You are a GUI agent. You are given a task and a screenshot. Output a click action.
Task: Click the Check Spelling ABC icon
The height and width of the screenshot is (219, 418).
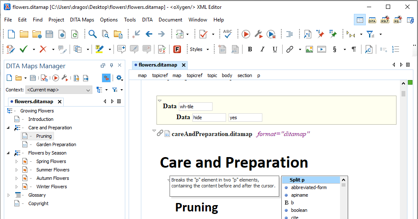click(227, 34)
